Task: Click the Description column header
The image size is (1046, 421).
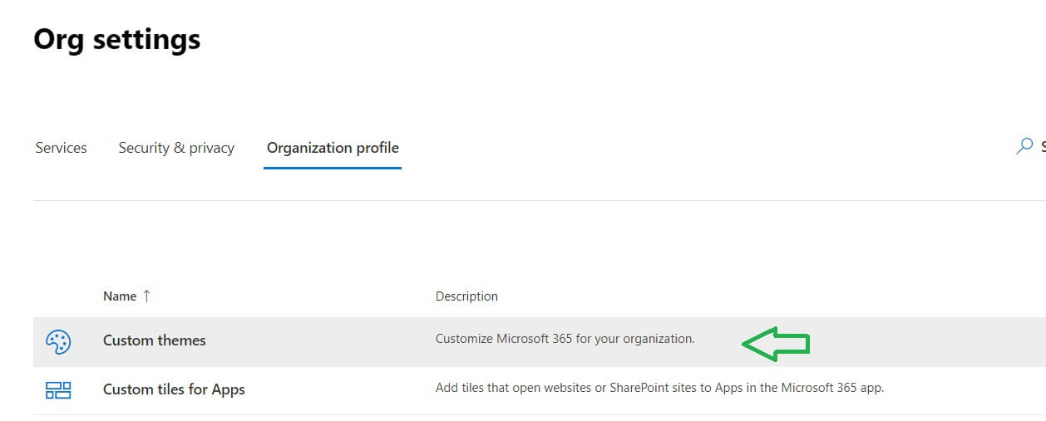Action: (466, 296)
